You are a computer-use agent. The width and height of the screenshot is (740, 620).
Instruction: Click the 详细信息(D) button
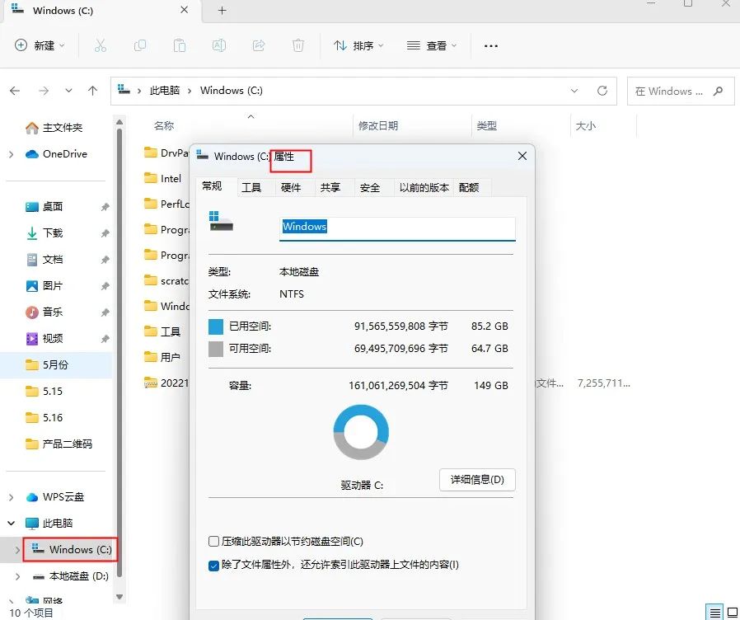pyautogui.click(x=476, y=479)
